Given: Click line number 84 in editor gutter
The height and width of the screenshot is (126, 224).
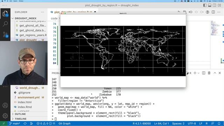Looking at the screenshot, I should [55, 63].
